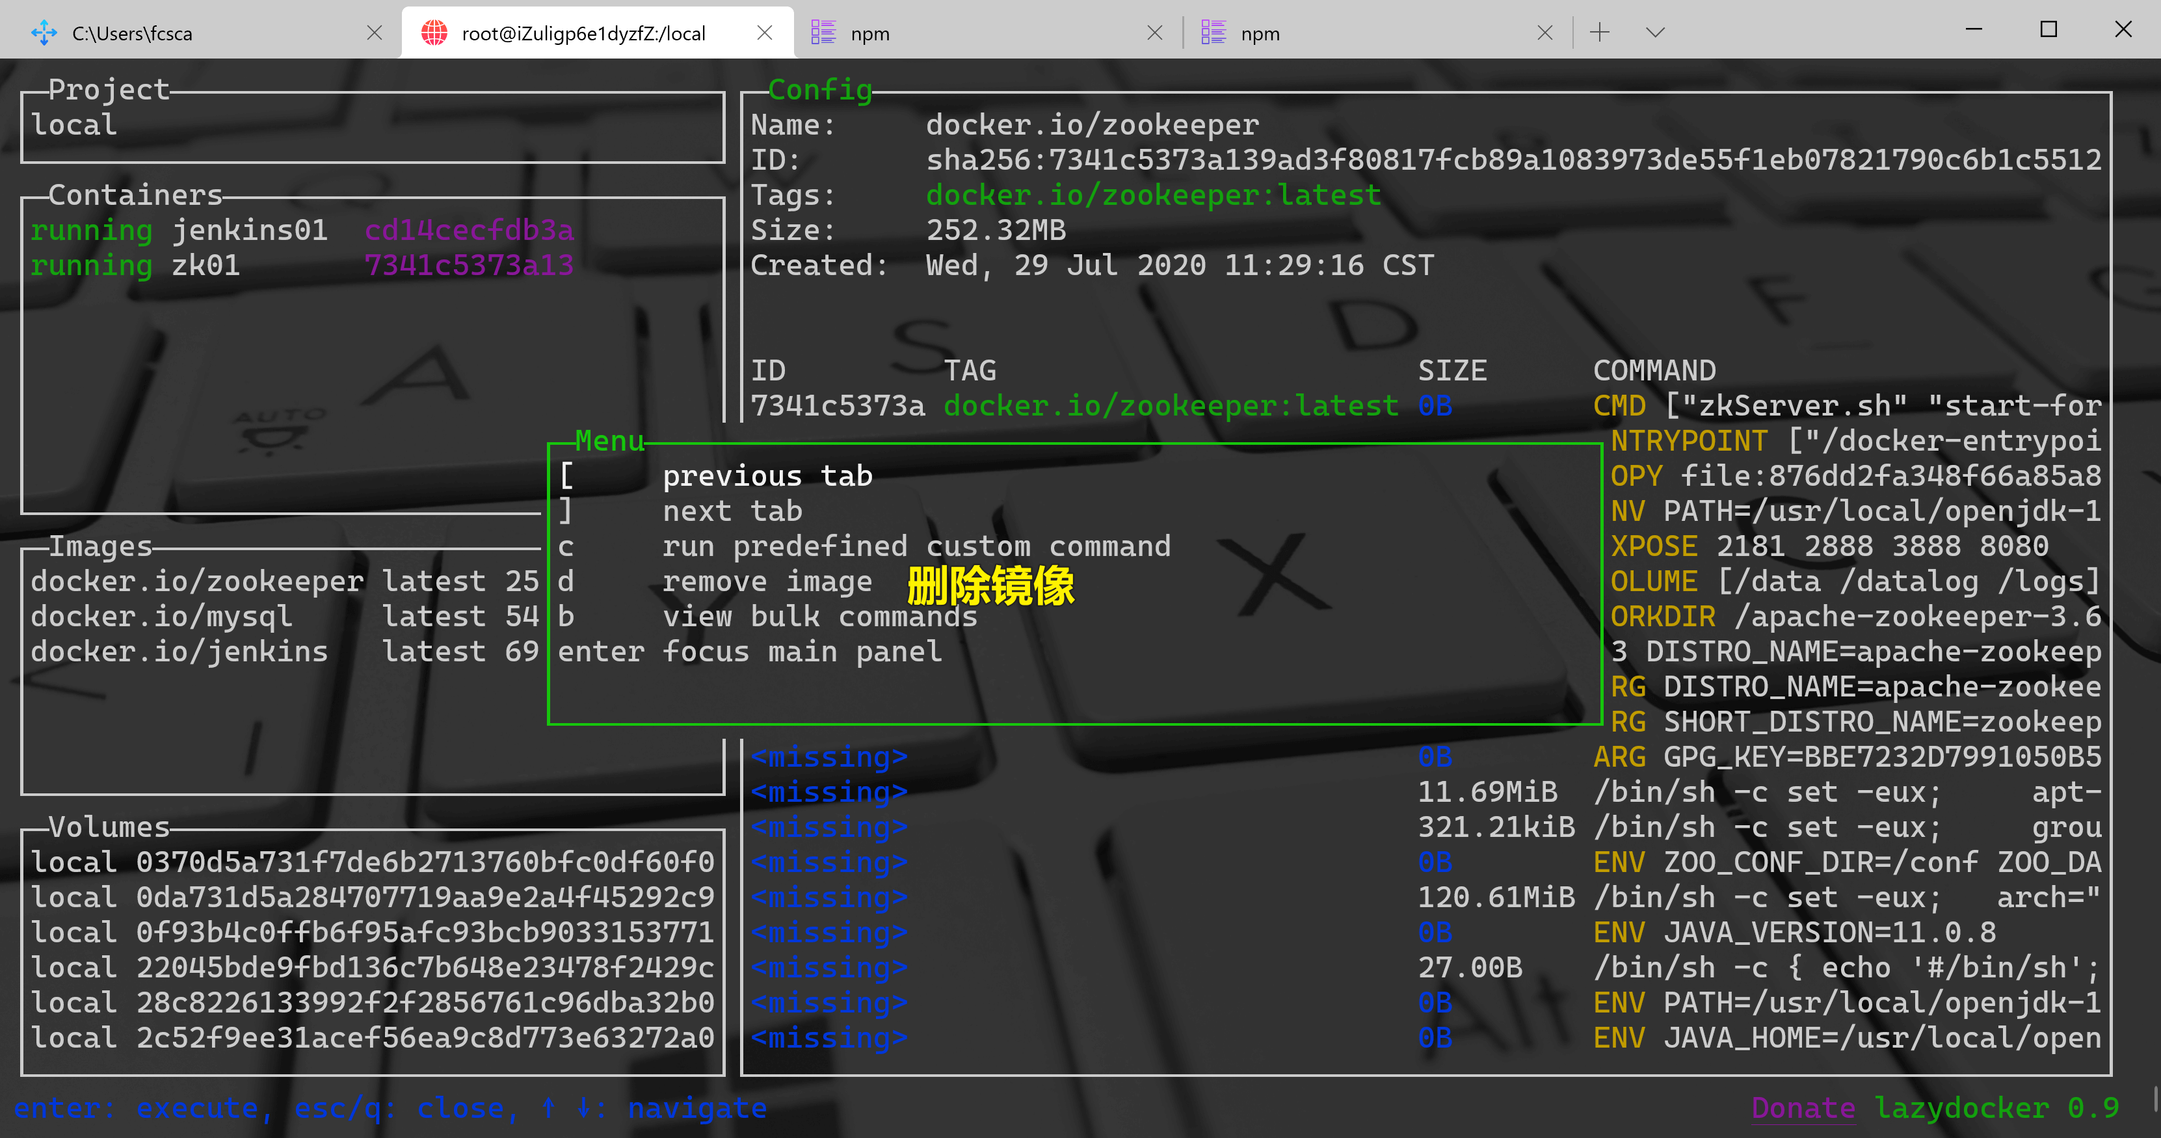
Task: Select the zk01 container row
Action: (206, 265)
